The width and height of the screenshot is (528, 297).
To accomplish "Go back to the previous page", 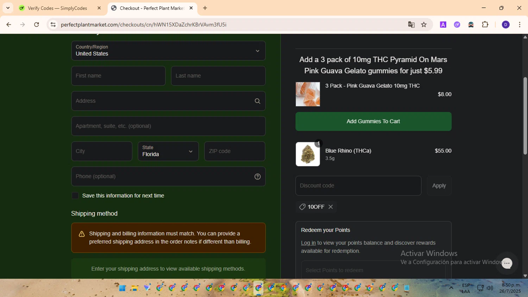I will point(9,25).
